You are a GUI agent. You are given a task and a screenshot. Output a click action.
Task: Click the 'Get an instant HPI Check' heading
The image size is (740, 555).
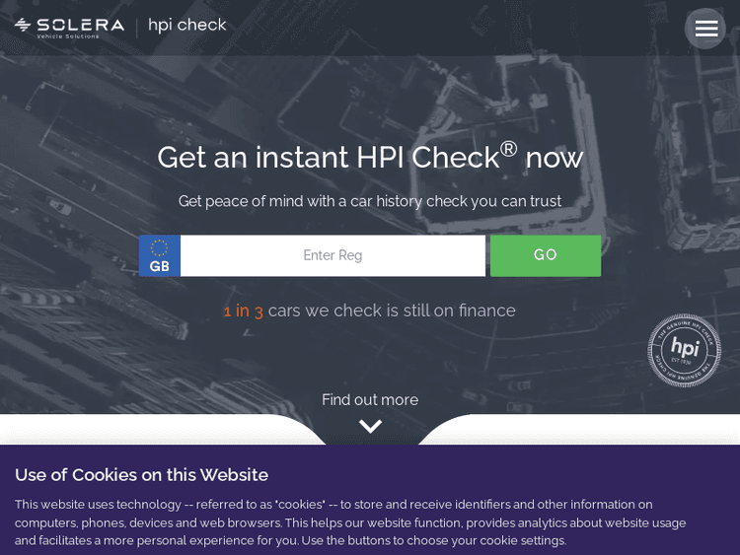click(x=326, y=158)
